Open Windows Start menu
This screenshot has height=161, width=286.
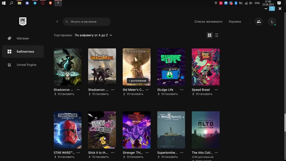4,3
